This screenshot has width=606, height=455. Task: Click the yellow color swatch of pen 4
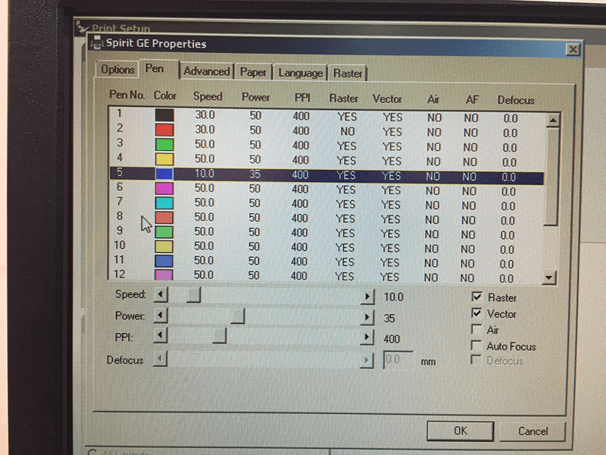tap(164, 159)
